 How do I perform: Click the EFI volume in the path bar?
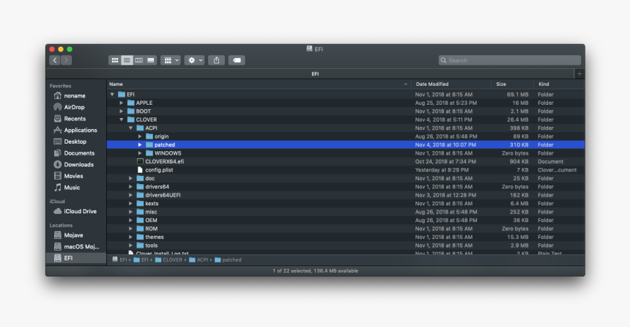pyautogui.click(x=119, y=260)
